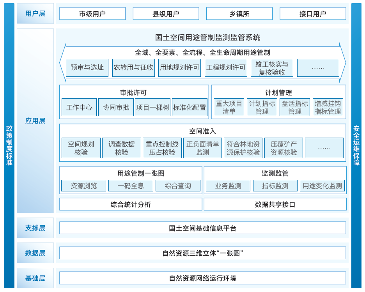This screenshot has width=365, height=292.
Task: Select the 数据共享接口 bar
Action: tap(275, 204)
